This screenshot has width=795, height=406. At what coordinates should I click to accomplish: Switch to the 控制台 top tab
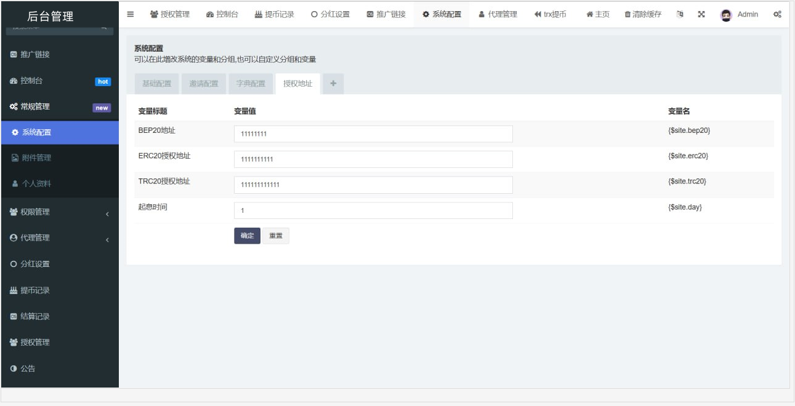click(222, 14)
